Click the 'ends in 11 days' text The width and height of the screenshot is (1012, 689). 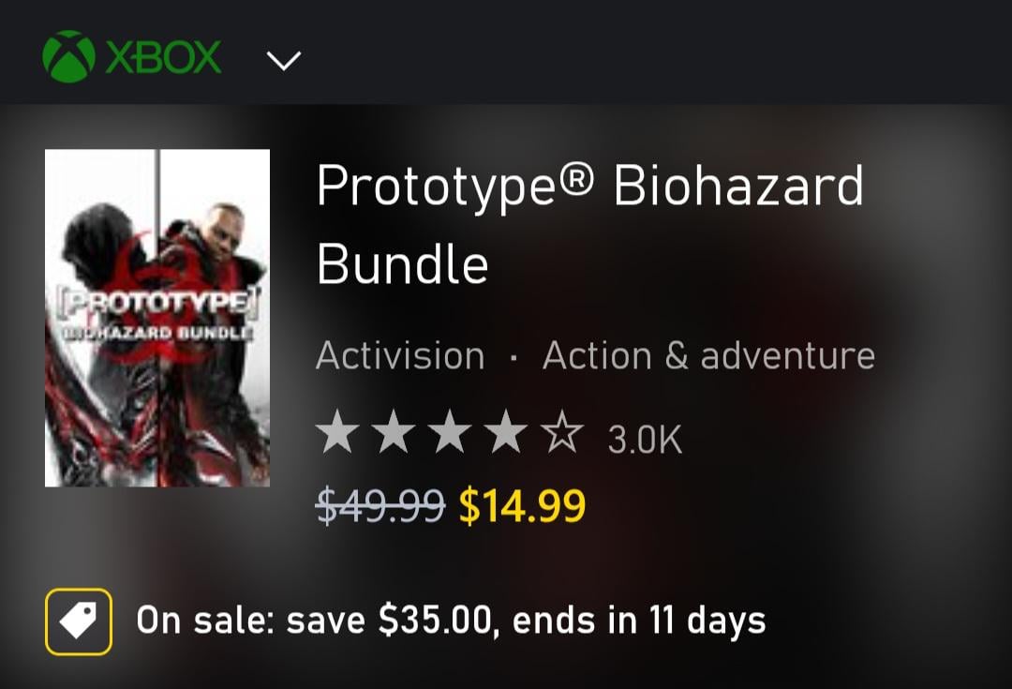click(x=640, y=621)
